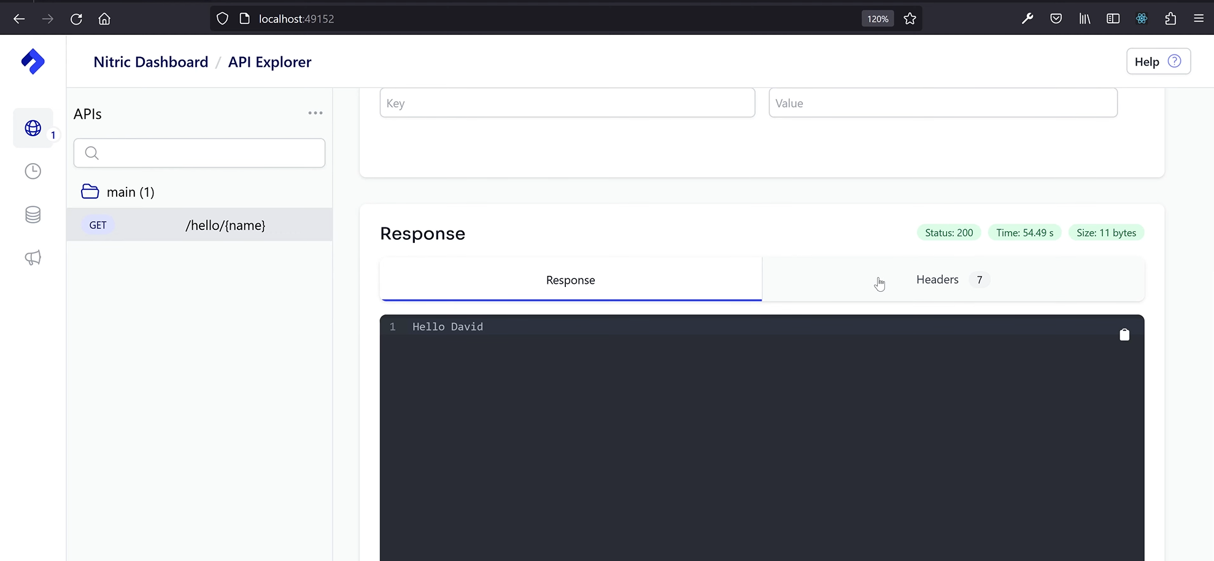This screenshot has width=1214, height=561.
Task: Click the 120% zoom indicator in address bar
Action: [x=877, y=18]
